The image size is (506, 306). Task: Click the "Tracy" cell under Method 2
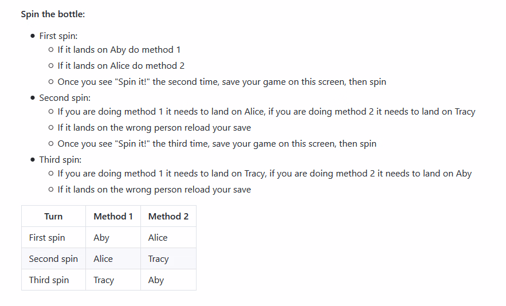click(x=168, y=259)
